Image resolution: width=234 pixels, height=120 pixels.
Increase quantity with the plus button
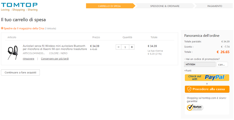pyautogui.click(x=132, y=47)
